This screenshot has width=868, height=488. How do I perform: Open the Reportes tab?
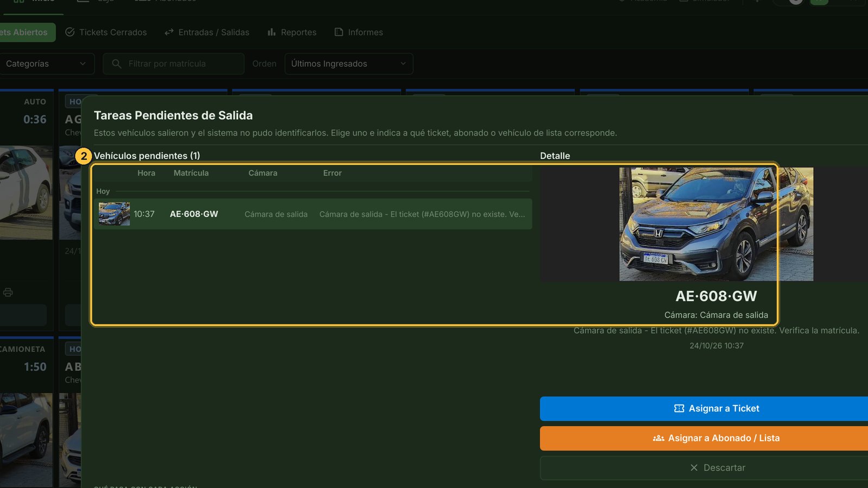292,33
